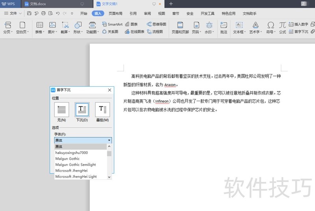This screenshot has height=211, width=315.
Task: Choose 黑体 in the font list
Action: coord(81,146)
